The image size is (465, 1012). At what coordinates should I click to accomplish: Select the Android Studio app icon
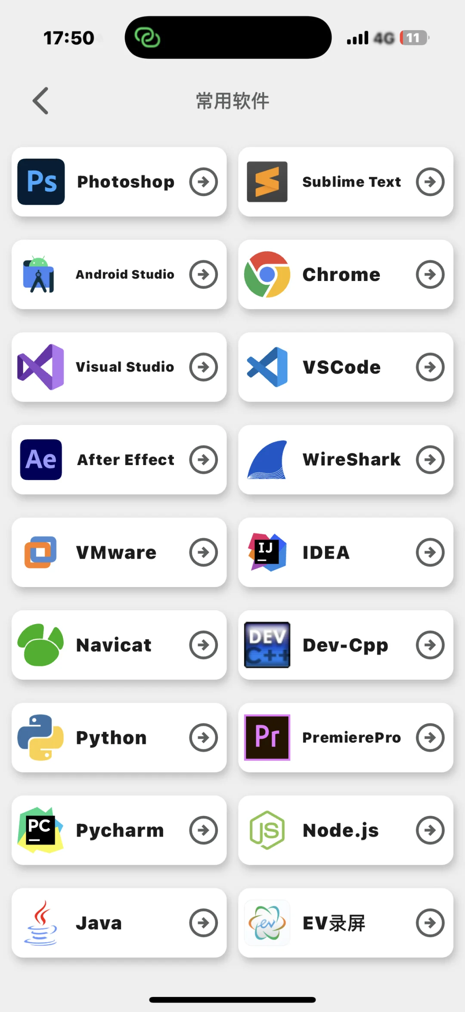(x=39, y=275)
